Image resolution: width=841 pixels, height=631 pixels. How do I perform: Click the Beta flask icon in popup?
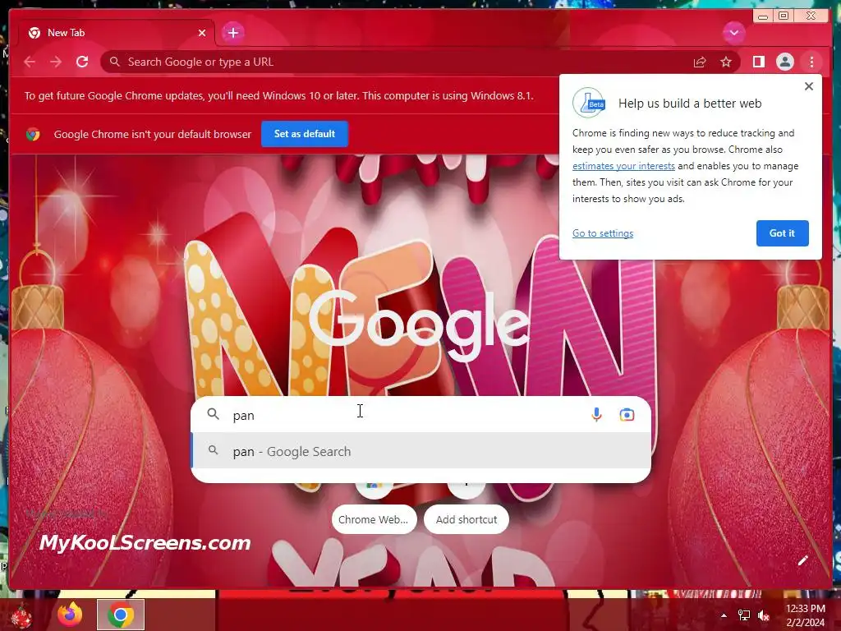point(589,103)
